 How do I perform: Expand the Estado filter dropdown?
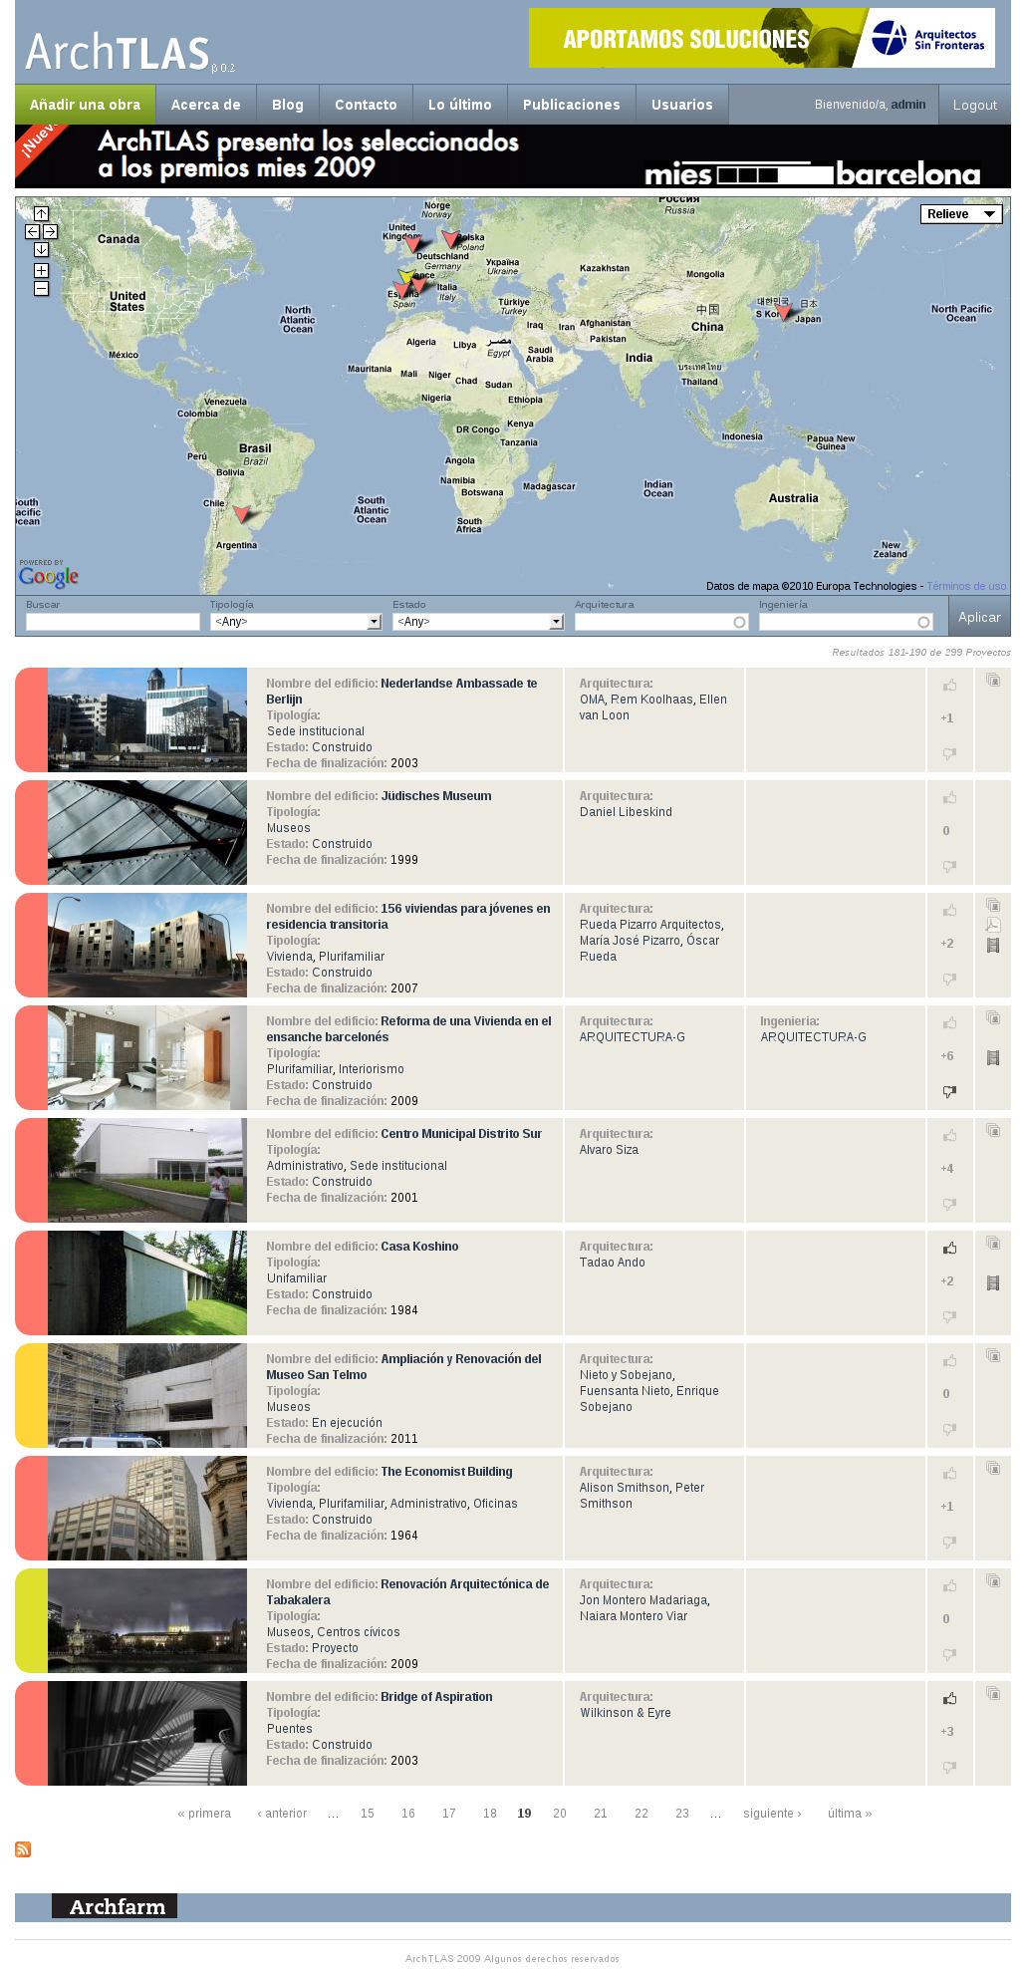pos(478,622)
